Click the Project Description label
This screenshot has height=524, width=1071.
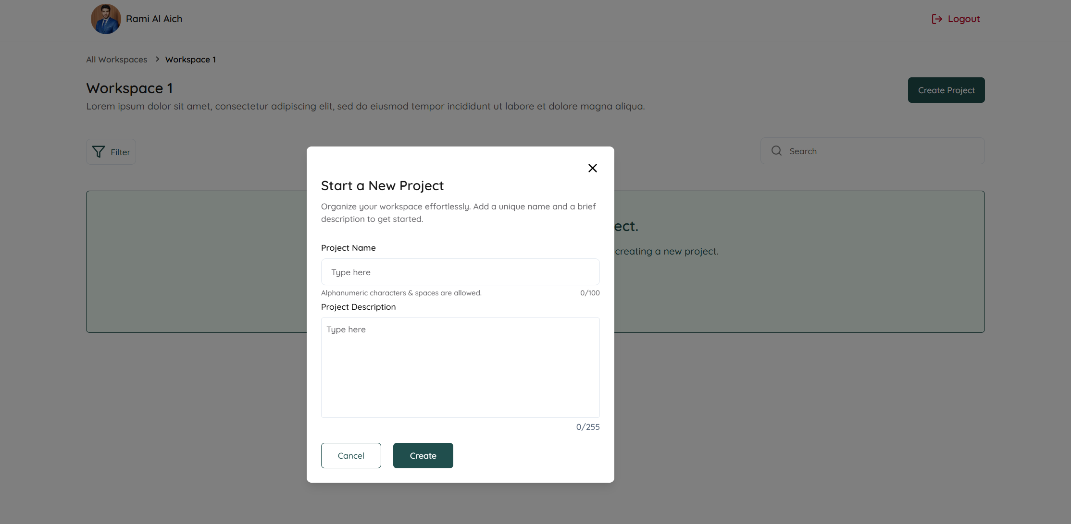point(358,307)
